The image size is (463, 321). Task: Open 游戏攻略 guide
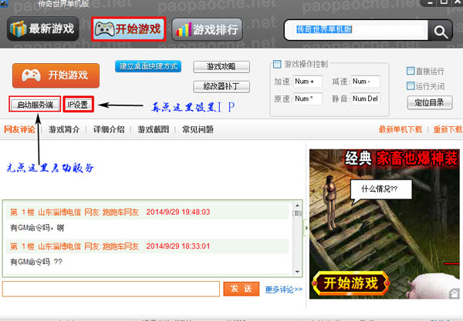(221, 67)
